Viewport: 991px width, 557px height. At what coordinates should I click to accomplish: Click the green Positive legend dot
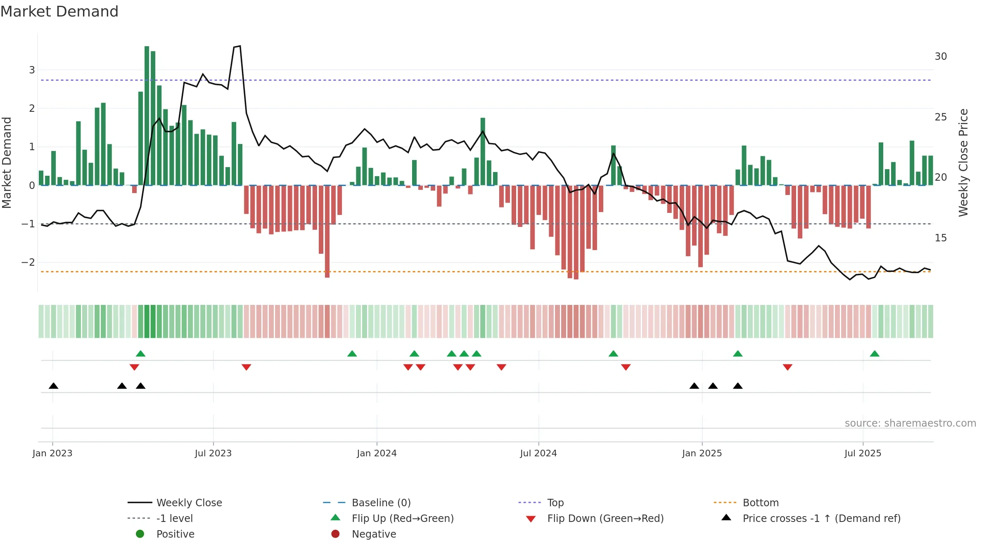point(140,534)
